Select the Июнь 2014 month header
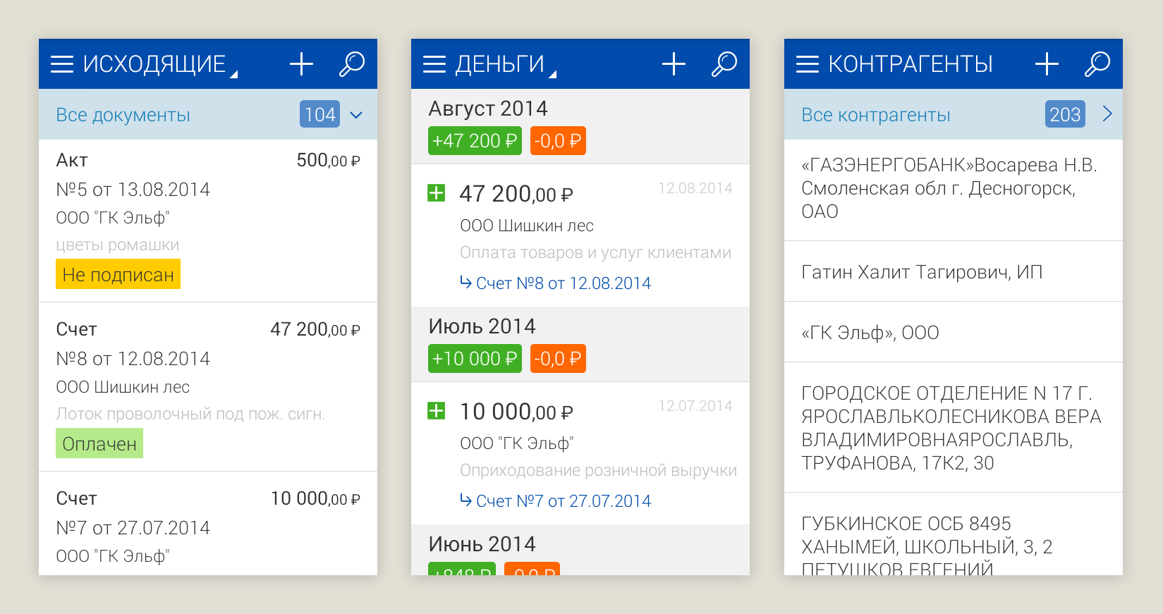The height and width of the screenshot is (614, 1163). (482, 544)
